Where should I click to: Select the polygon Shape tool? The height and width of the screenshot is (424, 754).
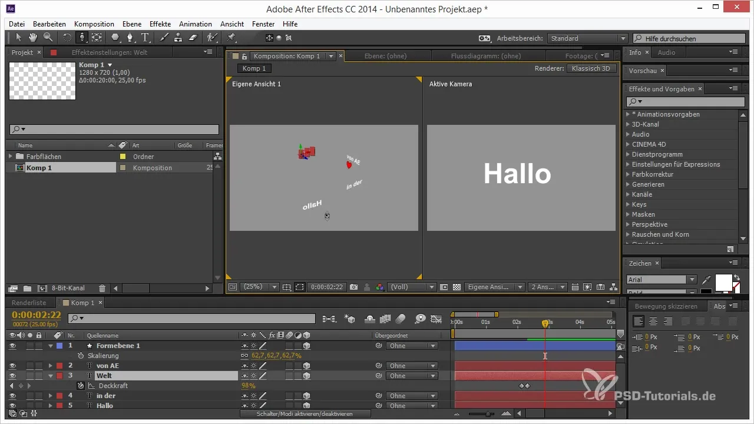(115, 38)
